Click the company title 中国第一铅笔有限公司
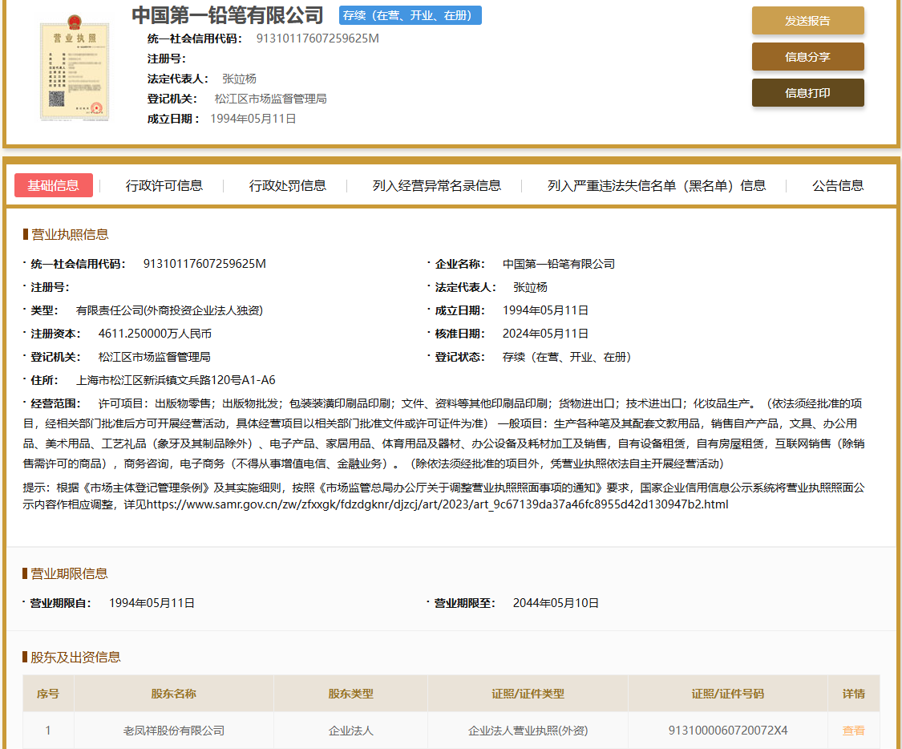 pyautogui.click(x=228, y=15)
